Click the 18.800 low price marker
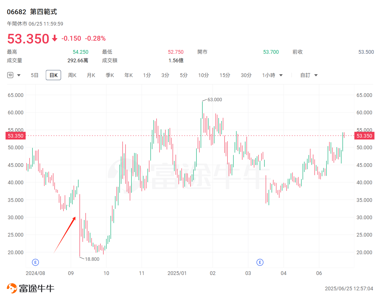Viewport: 380px width, 300px height. (x=92, y=259)
